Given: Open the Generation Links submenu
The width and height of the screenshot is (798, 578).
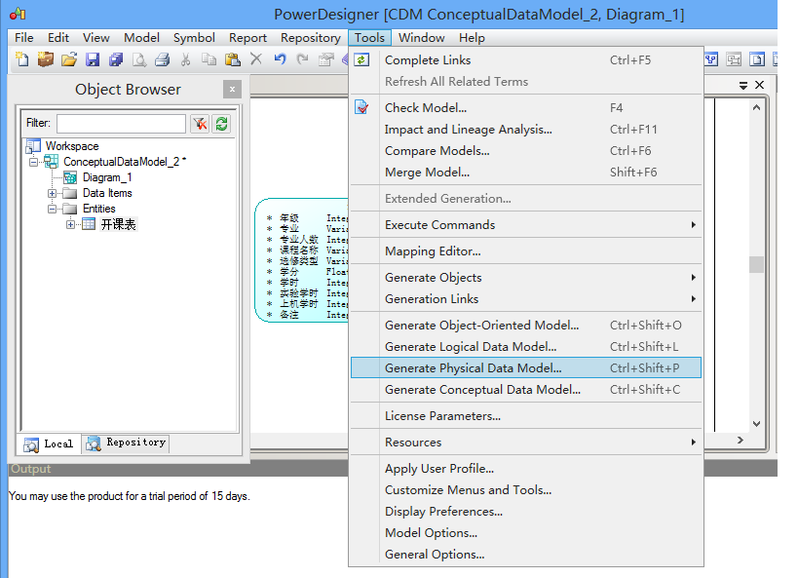Looking at the screenshot, I should click(x=693, y=299).
